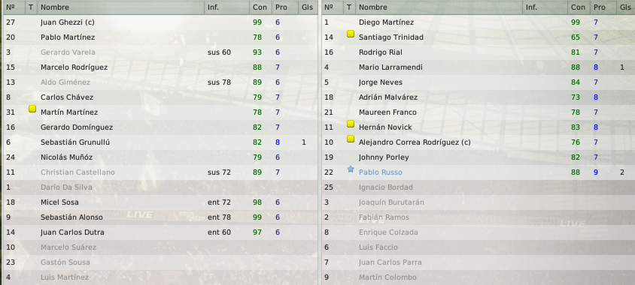Click Santiago Trinidad's yellow card icon
The width and height of the screenshot is (635, 285).
(351, 34)
